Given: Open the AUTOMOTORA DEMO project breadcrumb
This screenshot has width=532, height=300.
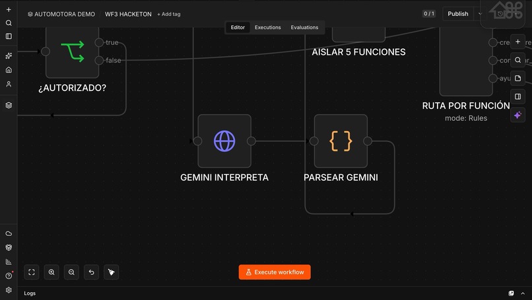Looking at the screenshot, I should [x=61, y=15].
